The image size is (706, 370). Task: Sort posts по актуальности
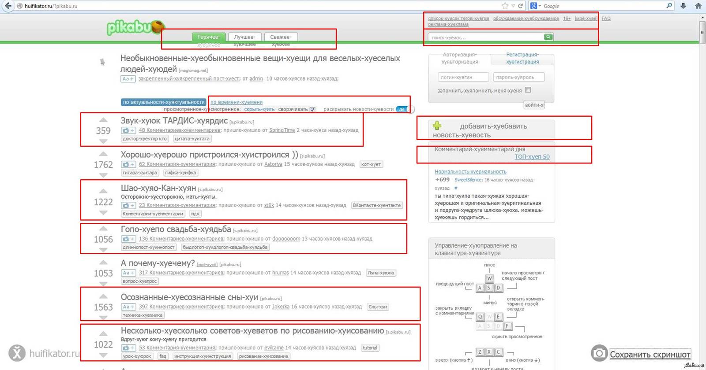(x=164, y=102)
